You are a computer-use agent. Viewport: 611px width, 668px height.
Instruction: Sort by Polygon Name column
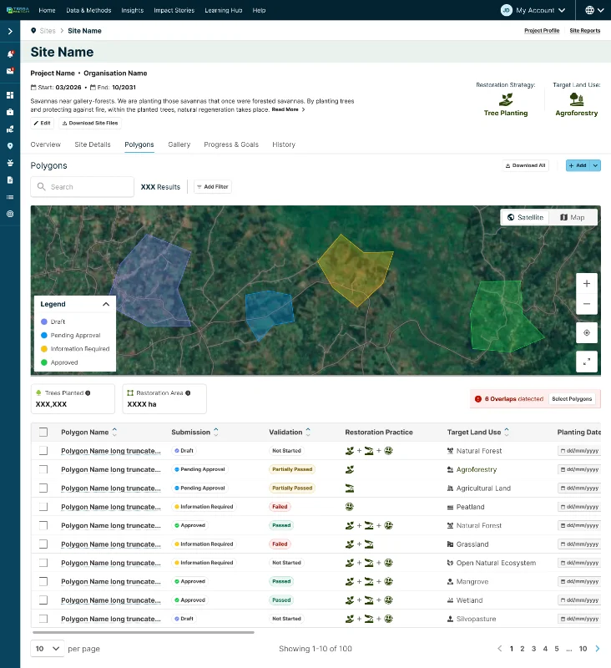(114, 432)
